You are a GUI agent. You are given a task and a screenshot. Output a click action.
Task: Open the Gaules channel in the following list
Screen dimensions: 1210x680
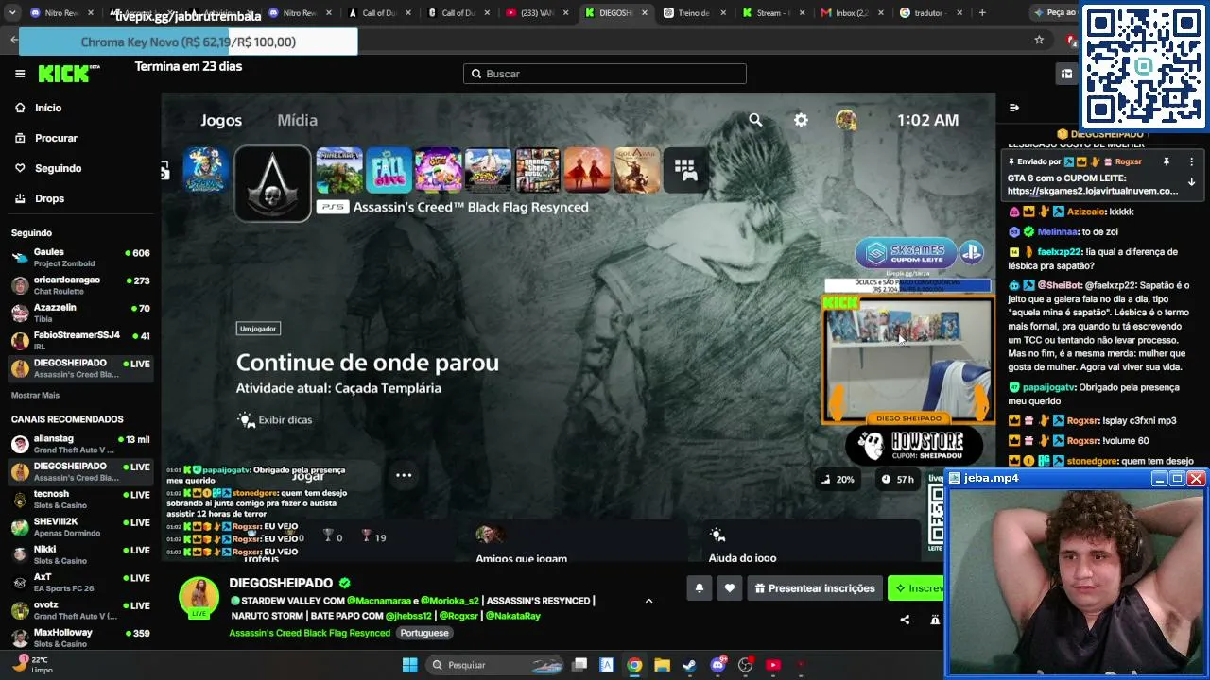click(80, 258)
